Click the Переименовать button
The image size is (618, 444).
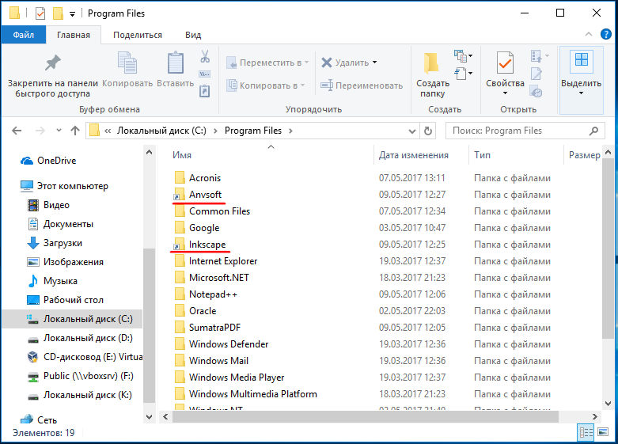[x=362, y=85]
